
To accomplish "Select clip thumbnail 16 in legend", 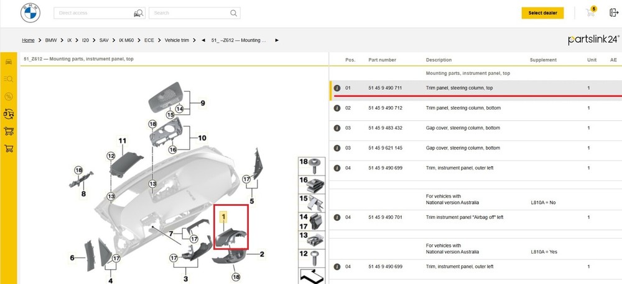I will tap(312, 185).
